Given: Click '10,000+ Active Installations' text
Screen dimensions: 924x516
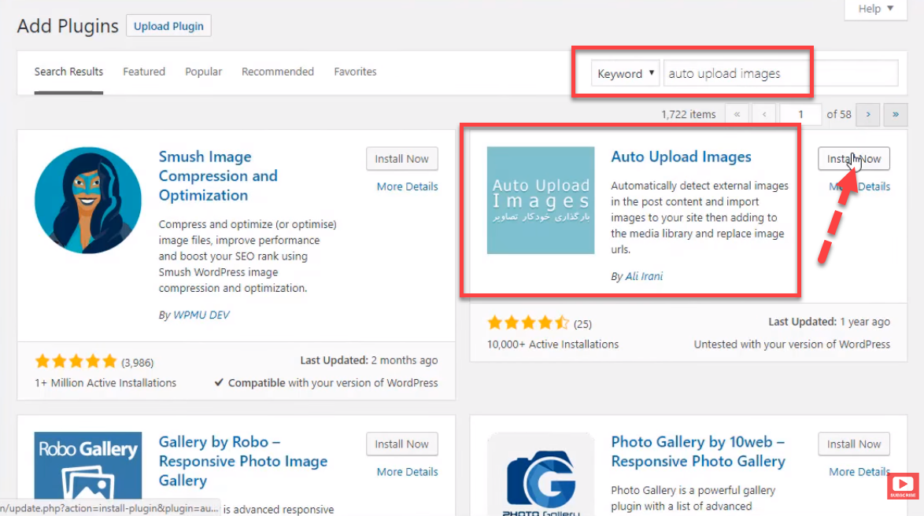Looking at the screenshot, I should coord(553,345).
